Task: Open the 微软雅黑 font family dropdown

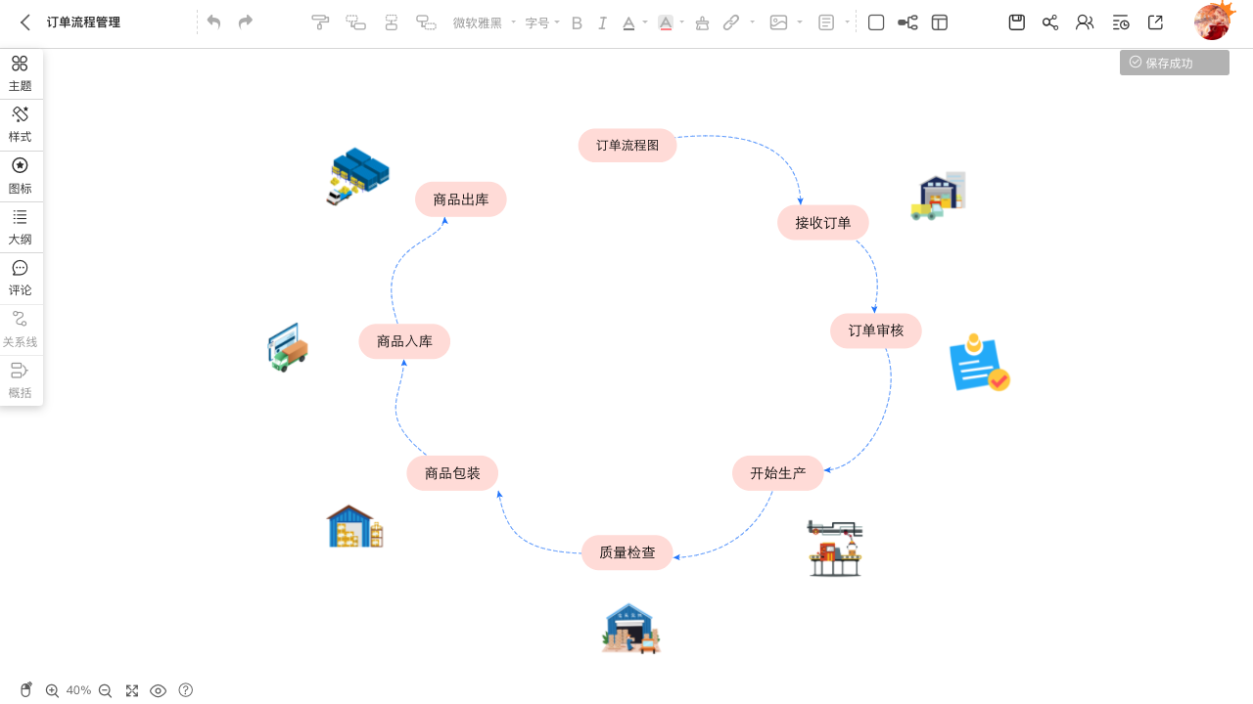Action: pos(482,22)
